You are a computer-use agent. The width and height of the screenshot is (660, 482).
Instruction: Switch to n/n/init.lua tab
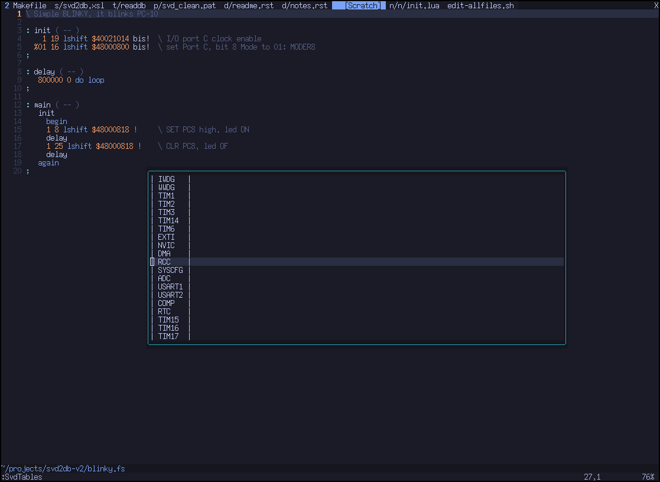click(414, 5)
